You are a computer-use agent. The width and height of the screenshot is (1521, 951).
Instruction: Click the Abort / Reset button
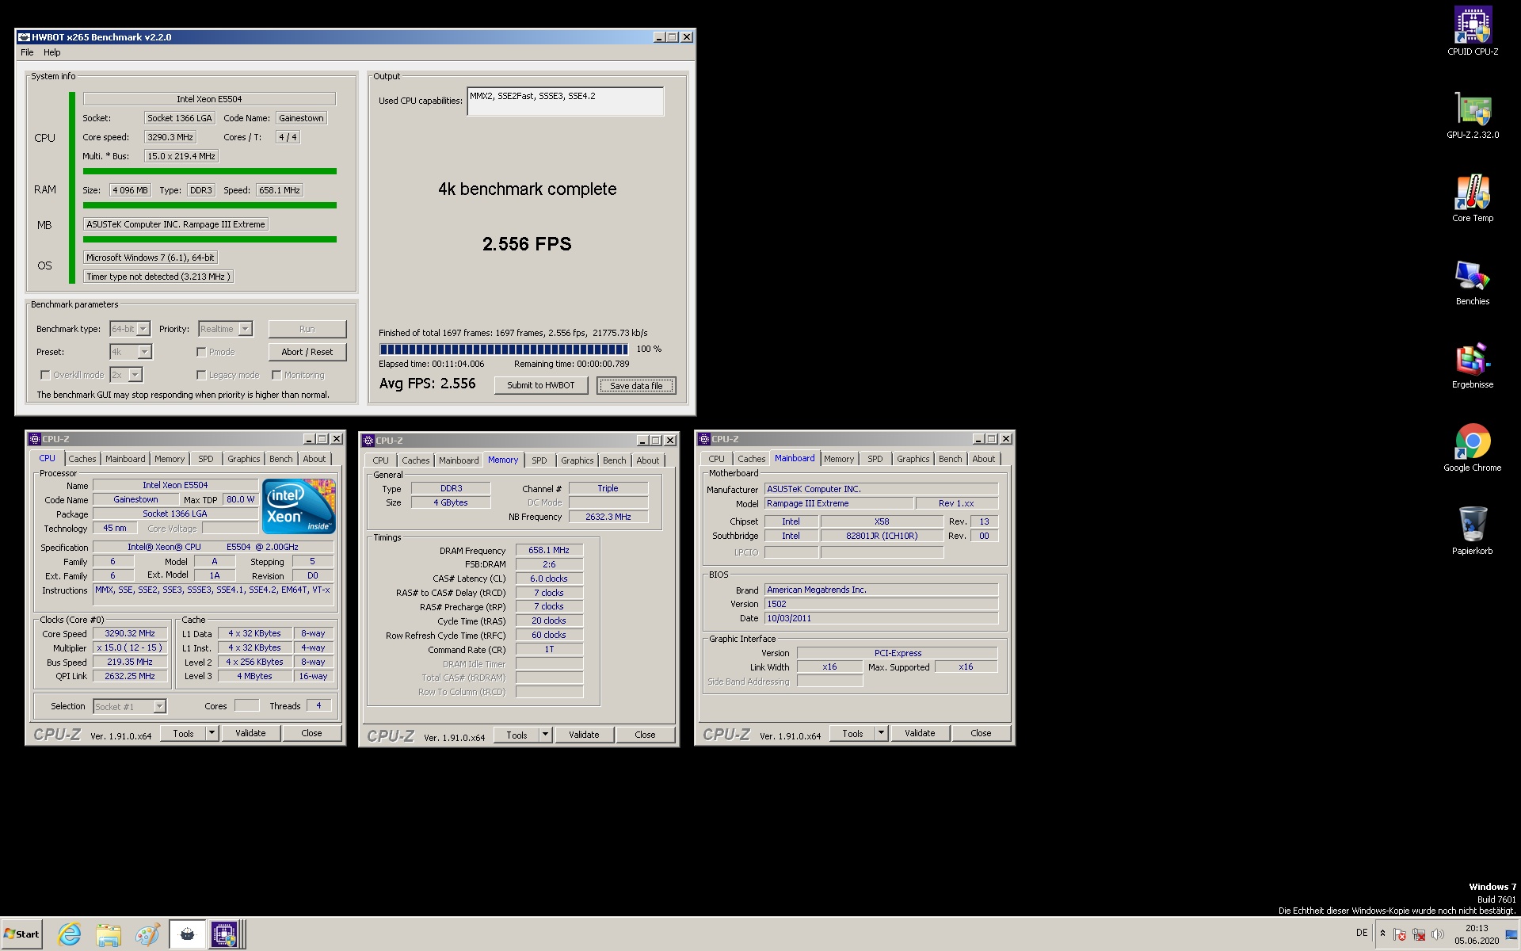[x=307, y=352]
